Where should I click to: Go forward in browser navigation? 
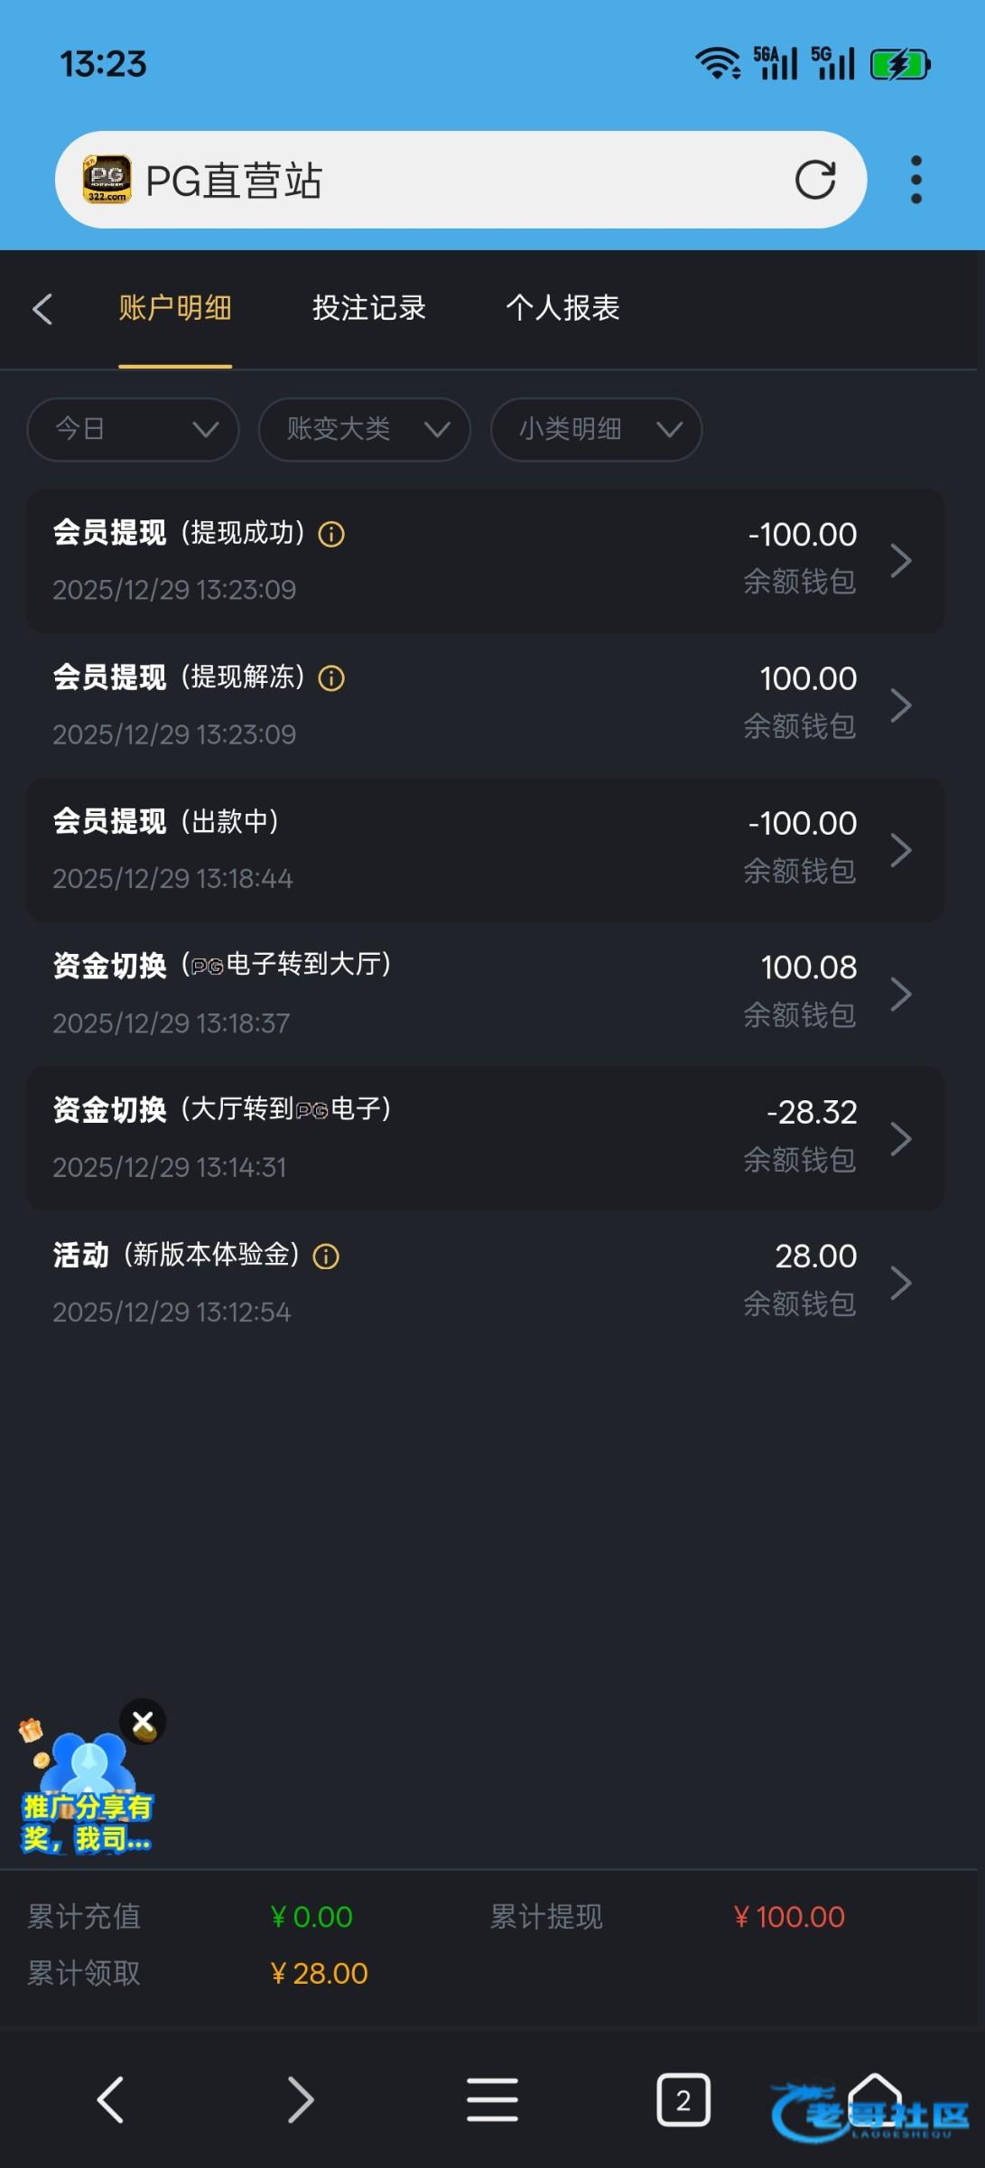(300, 2100)
